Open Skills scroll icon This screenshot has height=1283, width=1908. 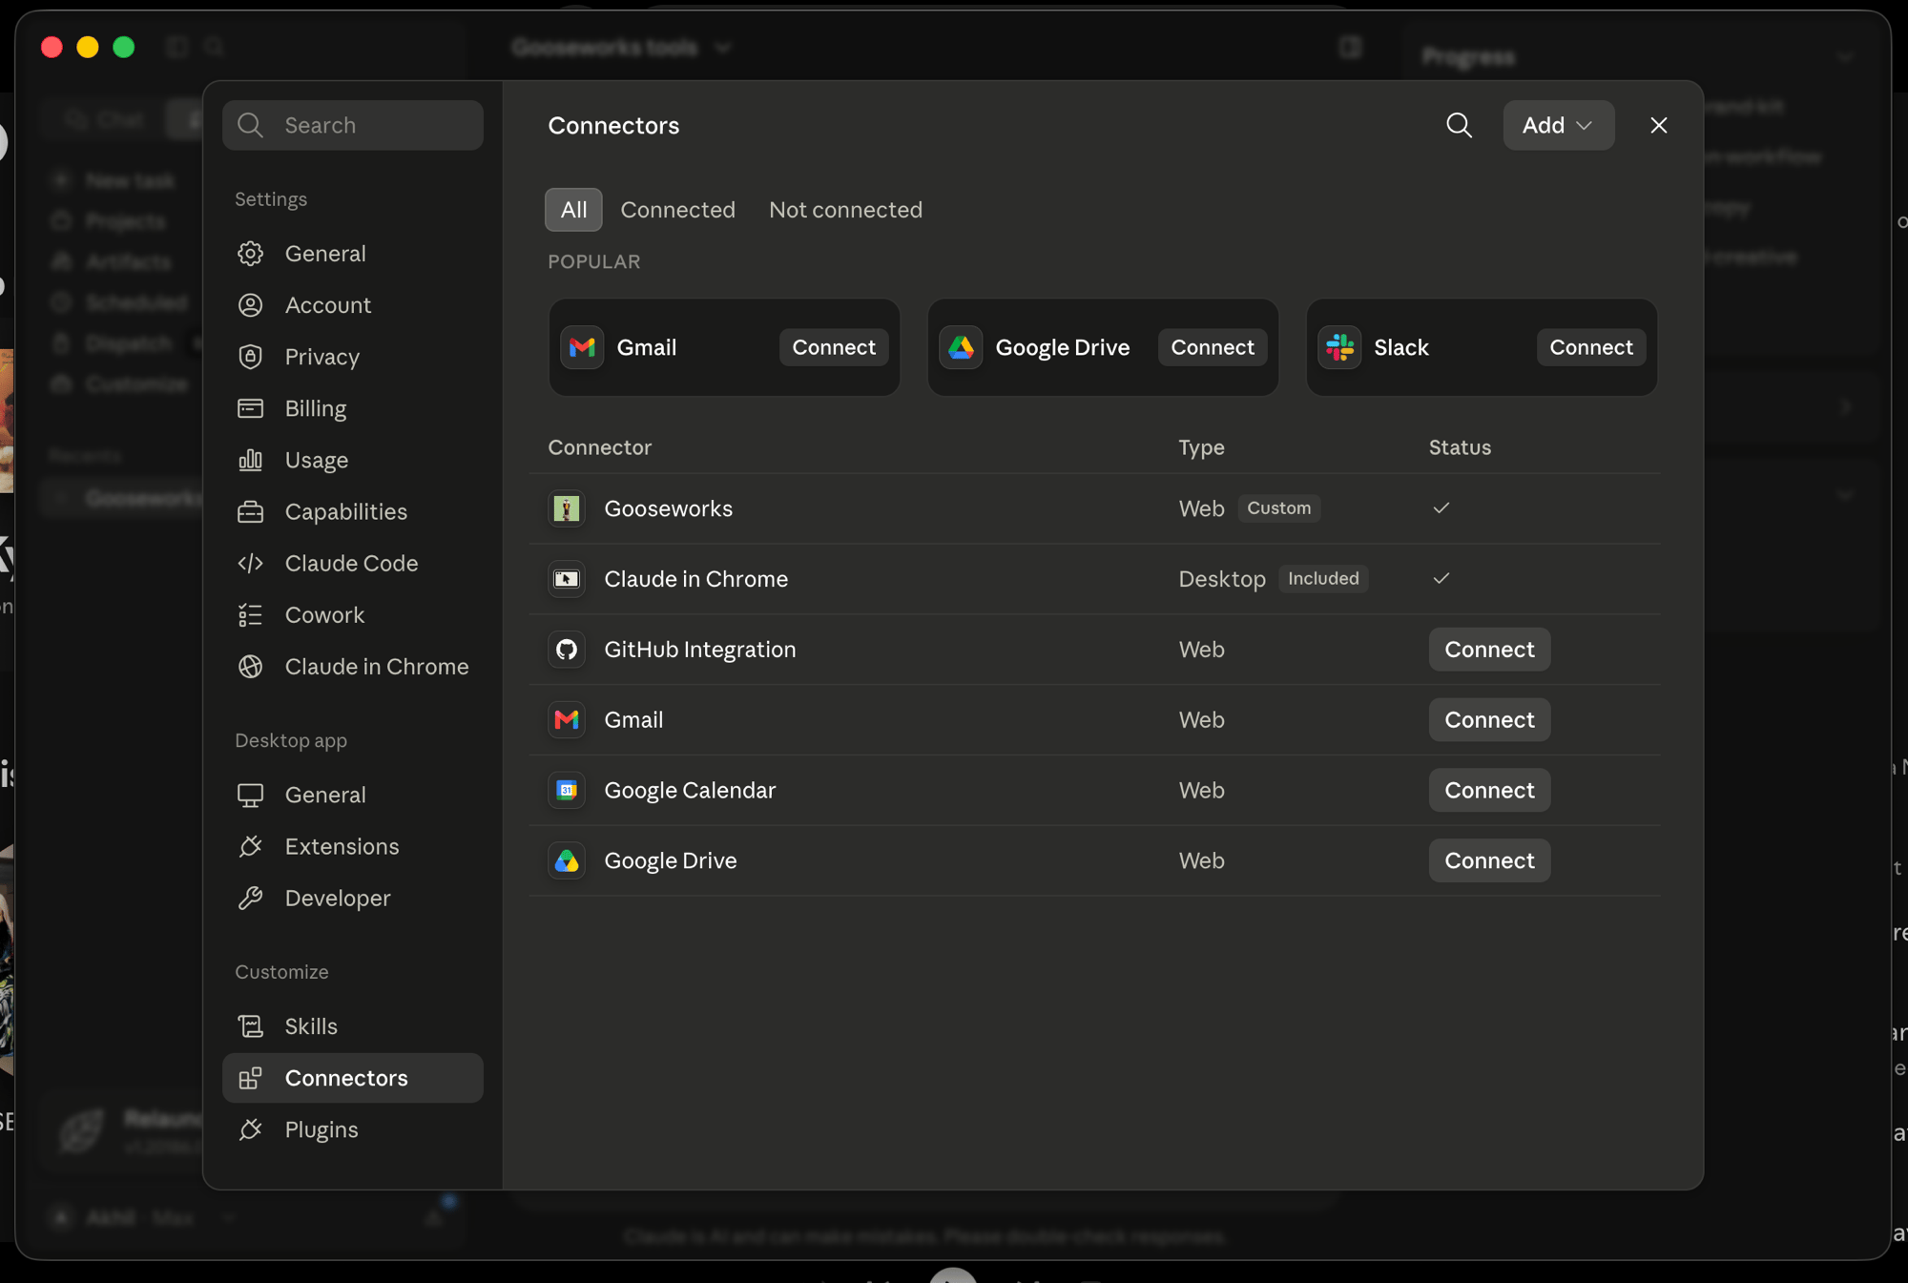pyautogui.click(x=250, y=1026)
